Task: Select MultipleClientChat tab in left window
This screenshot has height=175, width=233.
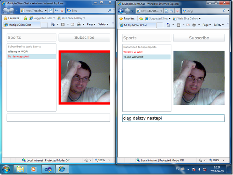Action: 22,25
